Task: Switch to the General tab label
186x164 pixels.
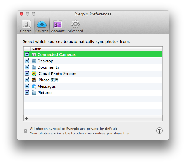Action: point(26,31)
